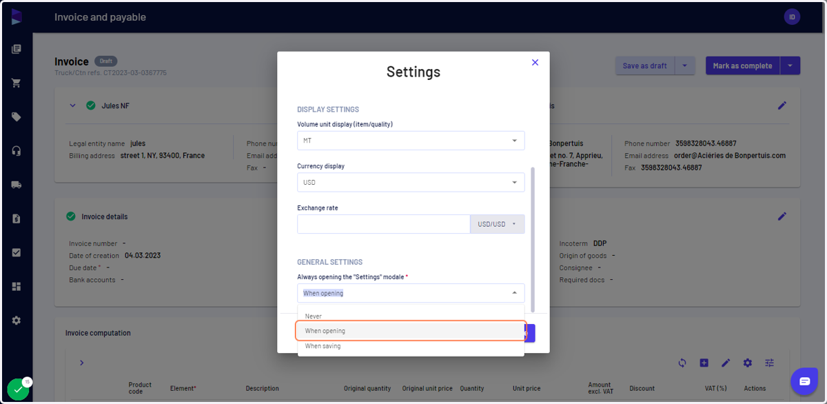Click the Element column header

183,389
